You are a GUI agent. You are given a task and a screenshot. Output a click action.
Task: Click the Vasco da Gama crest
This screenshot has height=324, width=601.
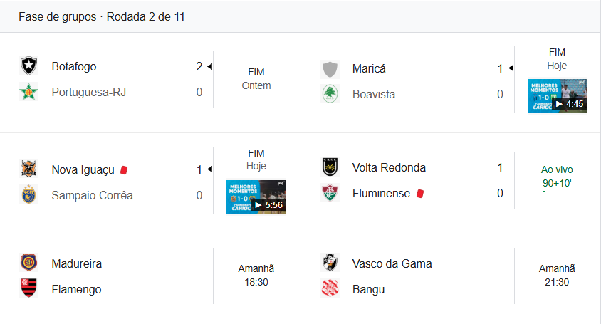coord(330,263)
